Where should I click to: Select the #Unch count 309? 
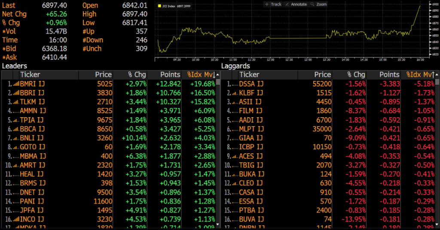141,48
